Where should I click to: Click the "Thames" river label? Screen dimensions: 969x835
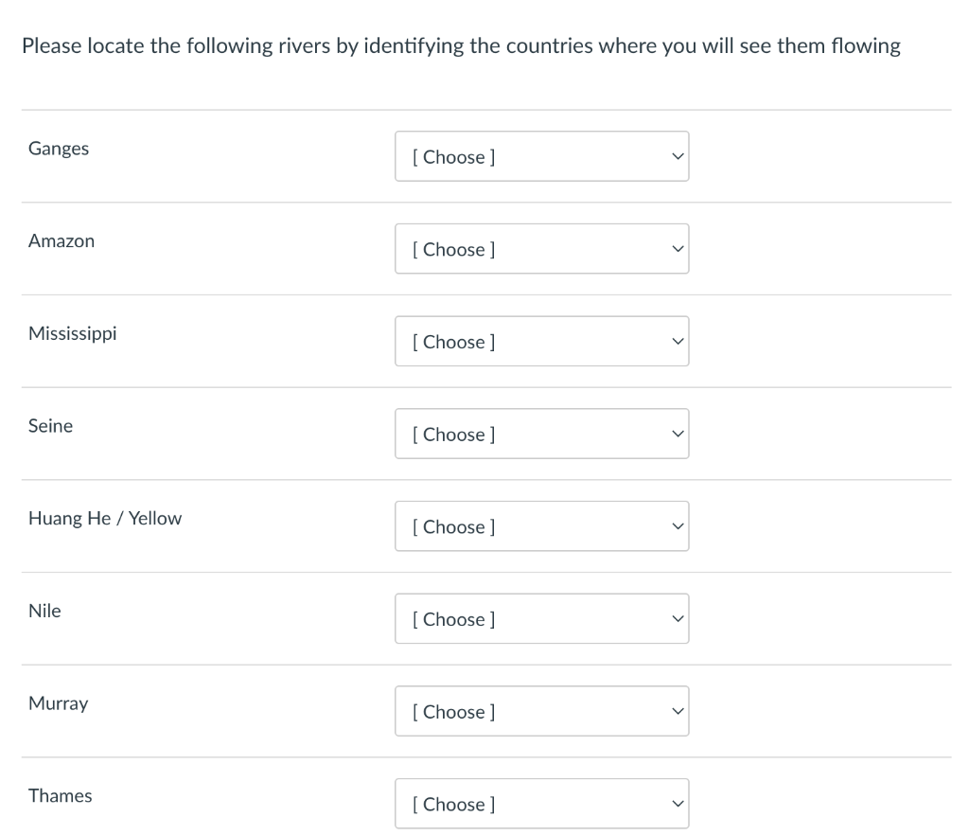61,795
